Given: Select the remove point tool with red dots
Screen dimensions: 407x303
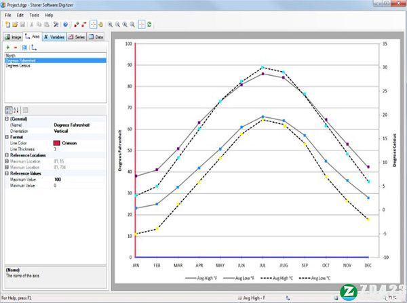Looking at the screenshot, I should pos(84,24).
